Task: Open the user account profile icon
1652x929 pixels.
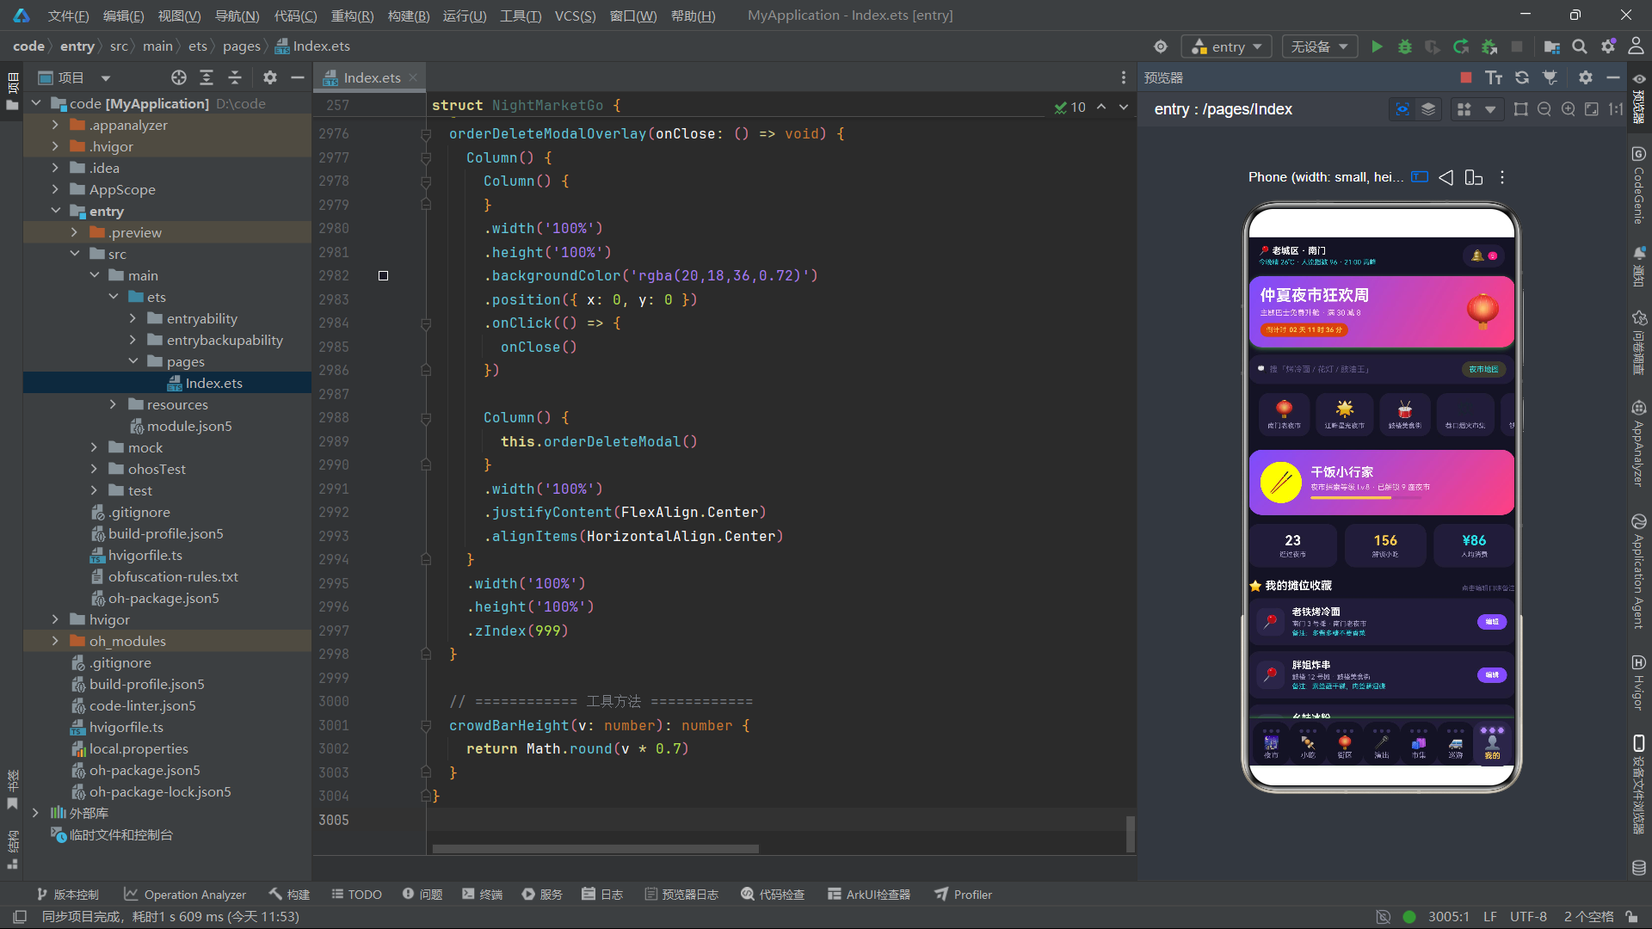Action: tap(1636, 46)
